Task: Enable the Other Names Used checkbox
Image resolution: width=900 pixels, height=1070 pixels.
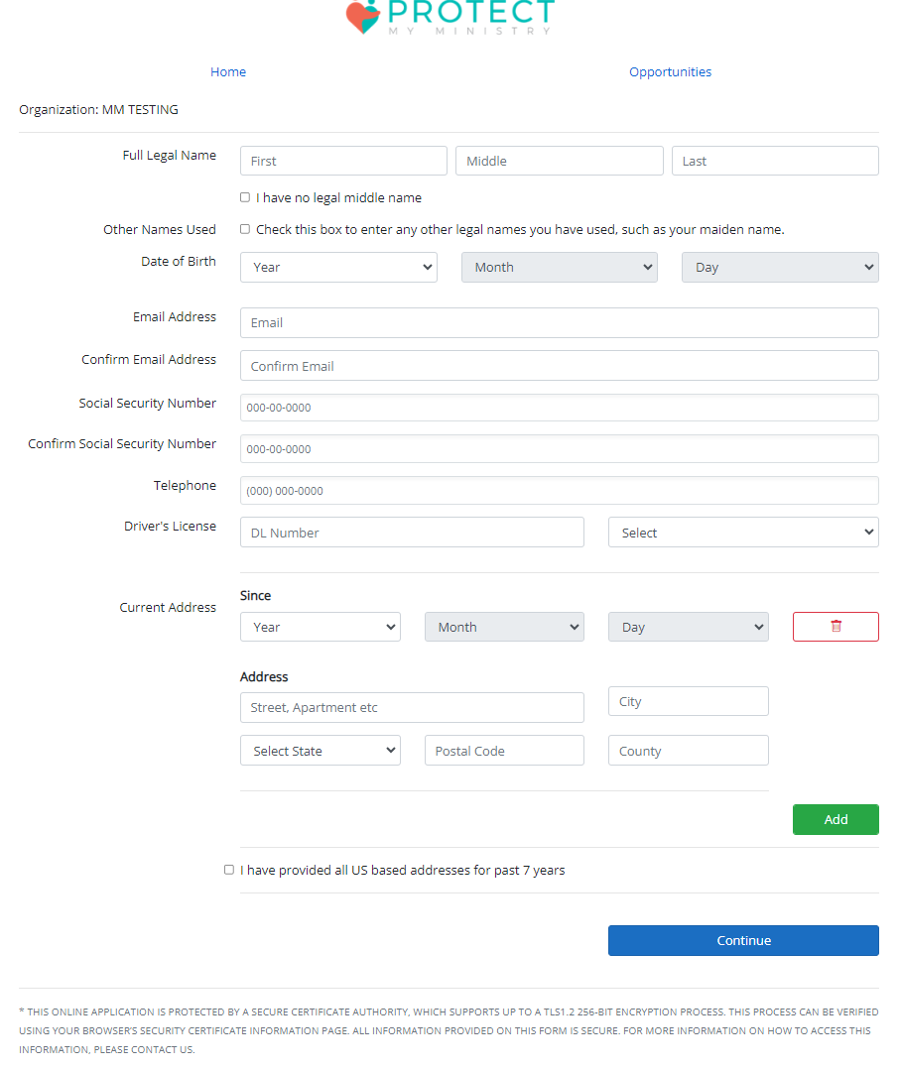Action: [245, 229]
